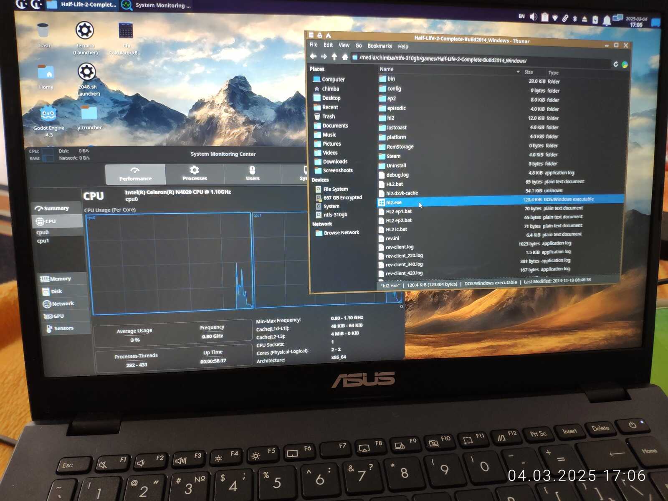668x501 pixels.
Task: Open the paperclip tray icon
Action: click(565, 18)
